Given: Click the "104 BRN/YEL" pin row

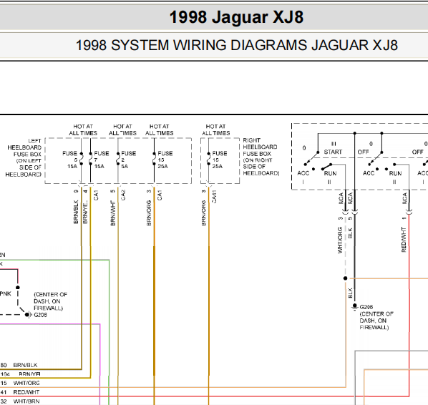Looking at the screenshot, I should 21,374.
